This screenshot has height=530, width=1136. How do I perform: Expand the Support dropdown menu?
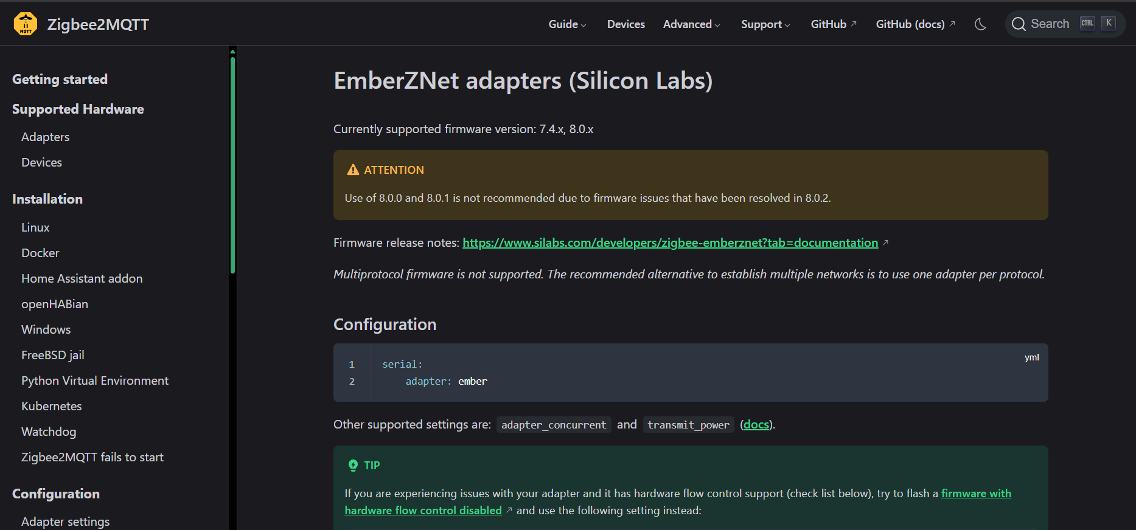[765, 24]
